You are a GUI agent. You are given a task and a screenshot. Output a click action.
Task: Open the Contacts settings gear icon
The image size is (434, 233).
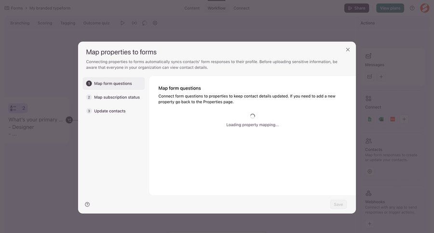pos(369,172)
